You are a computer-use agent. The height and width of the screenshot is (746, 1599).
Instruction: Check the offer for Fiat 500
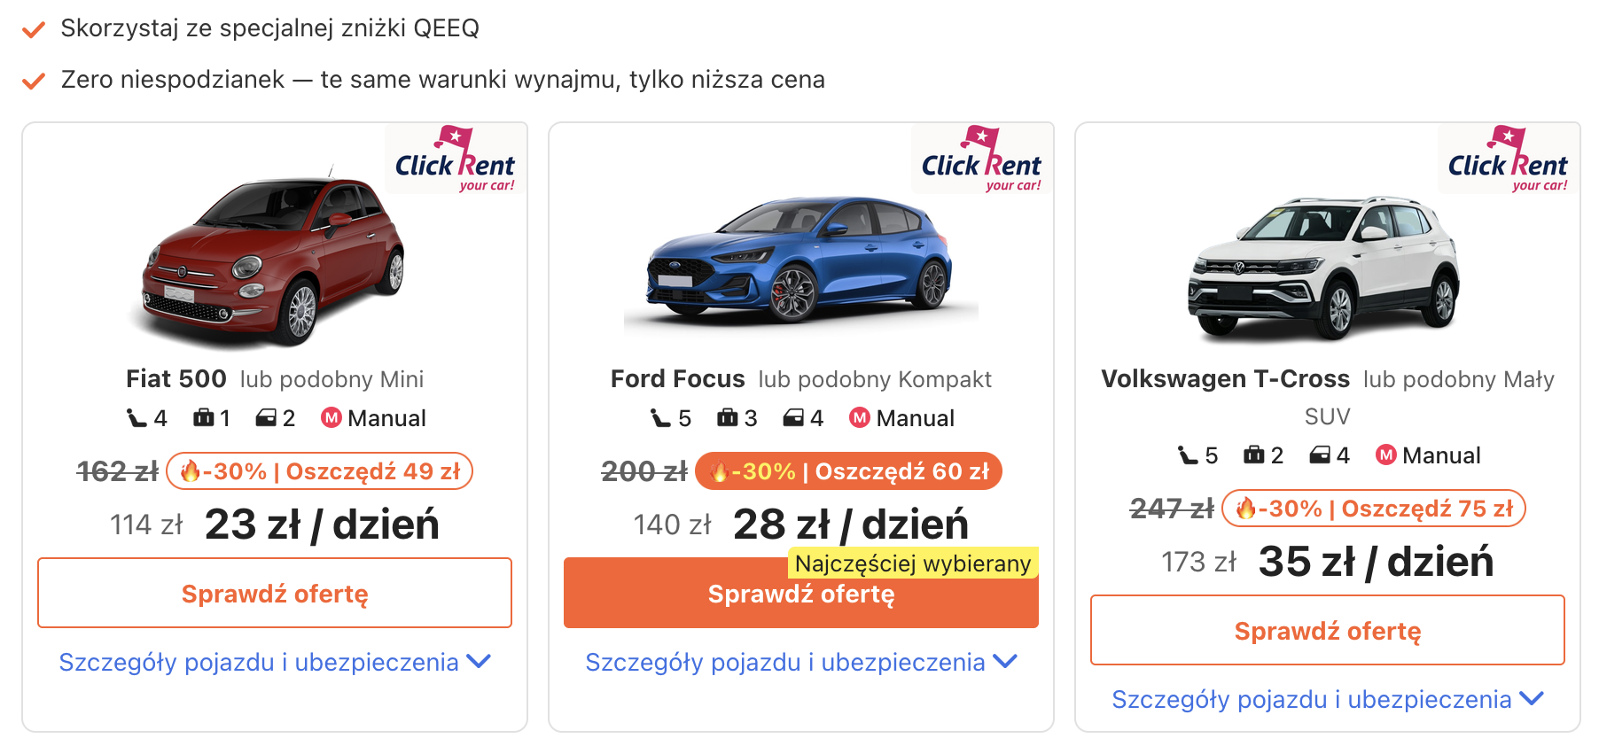pos(275,593)
